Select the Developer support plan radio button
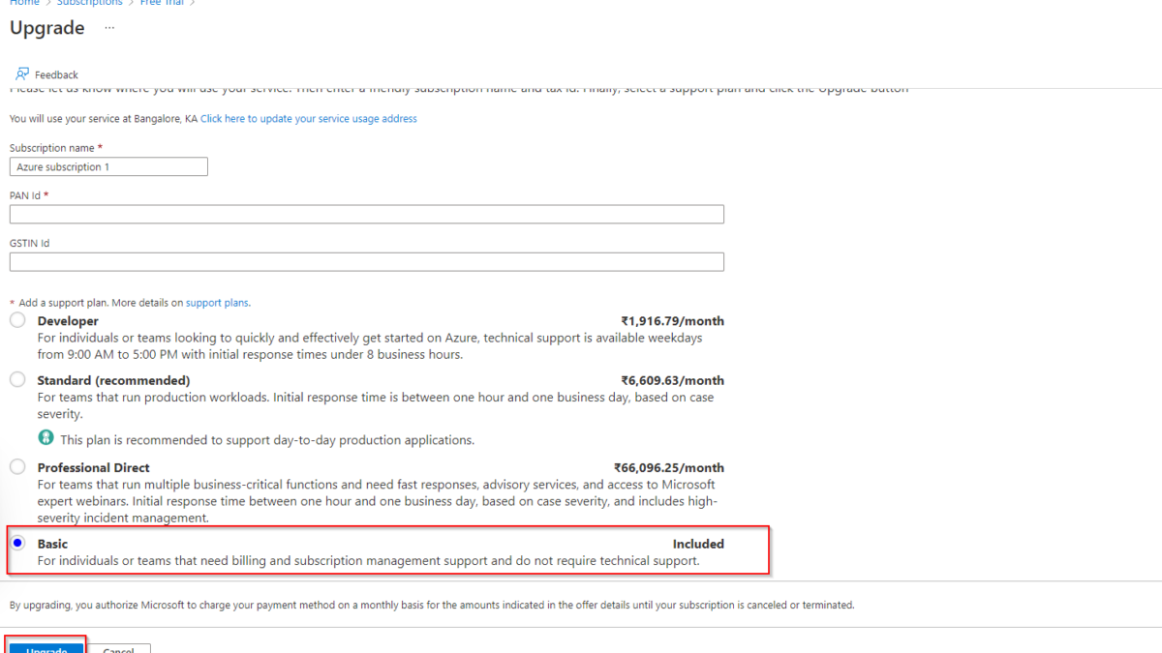Screen dimensions: 1162x653 17,320
